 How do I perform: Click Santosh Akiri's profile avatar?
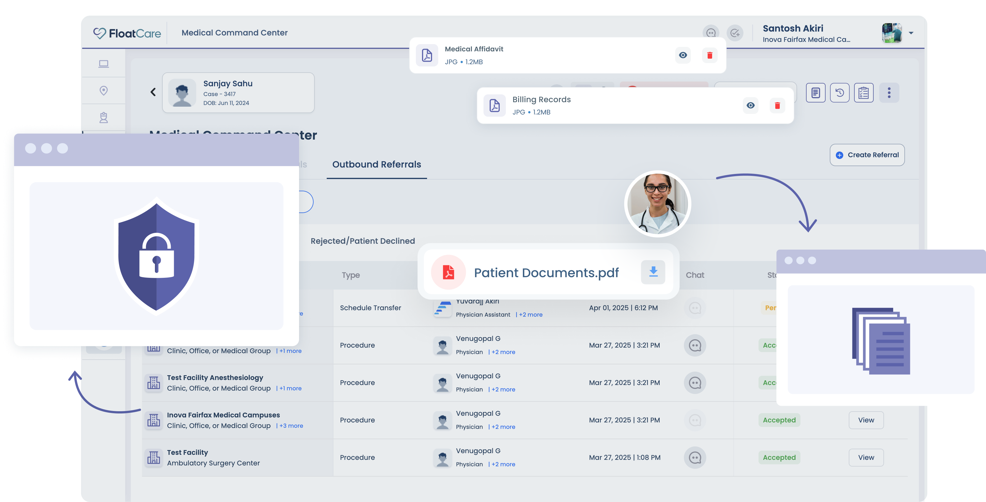pyautogui.click(x=892, y=33)
